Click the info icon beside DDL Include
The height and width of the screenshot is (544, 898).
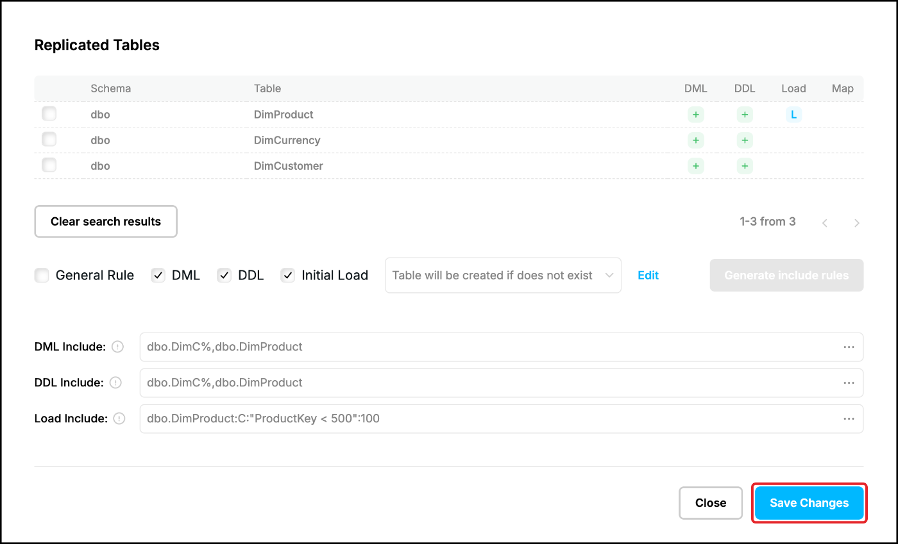coord(115,383)
